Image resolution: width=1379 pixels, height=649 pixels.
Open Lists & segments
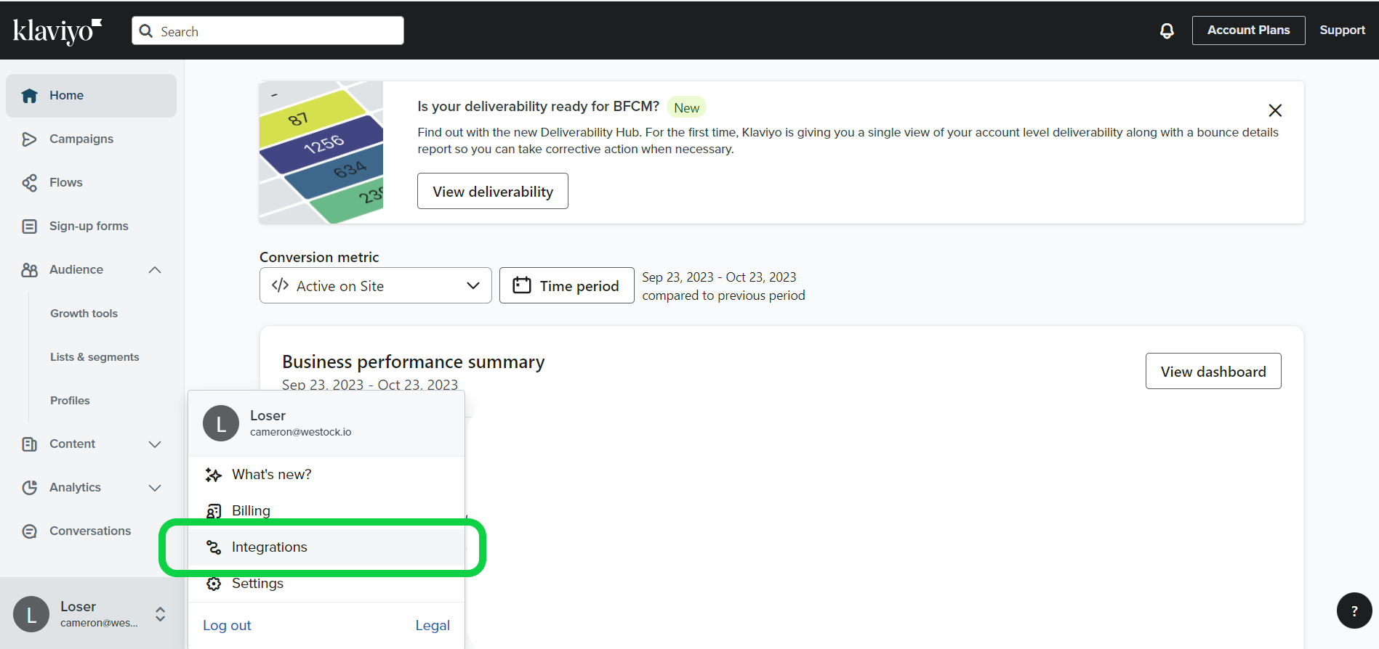(95, 357)
